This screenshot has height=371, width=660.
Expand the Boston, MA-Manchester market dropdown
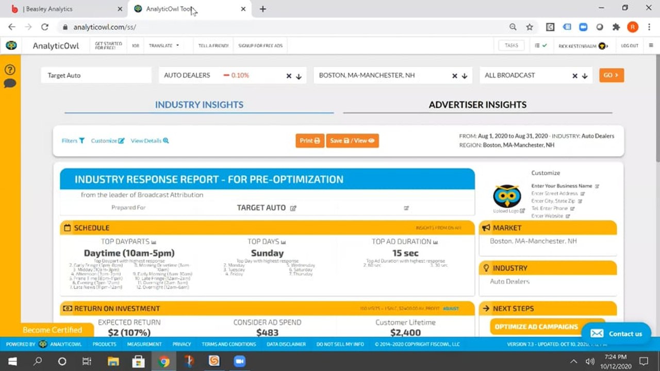pos(465,76)
